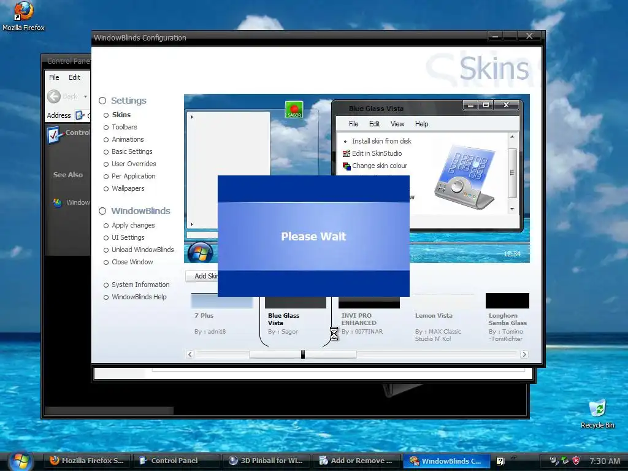
Task: Open Edit menu in Control Panel window
Action: tap(74, 77)
